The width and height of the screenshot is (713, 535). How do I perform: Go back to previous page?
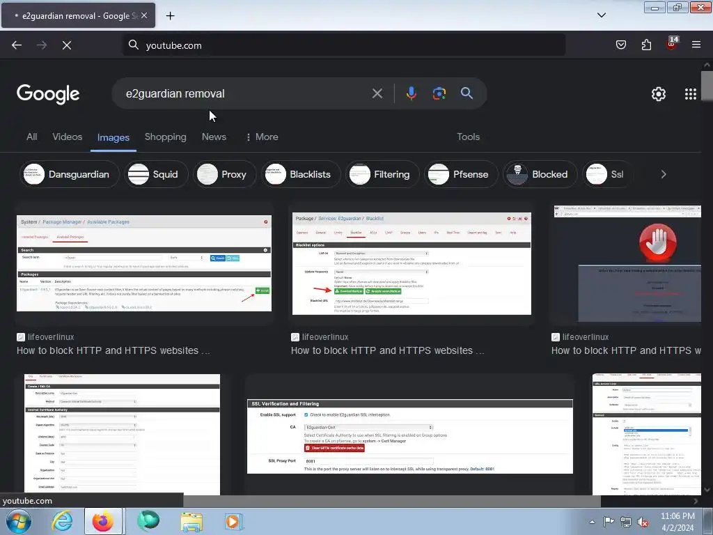(17, 45)
